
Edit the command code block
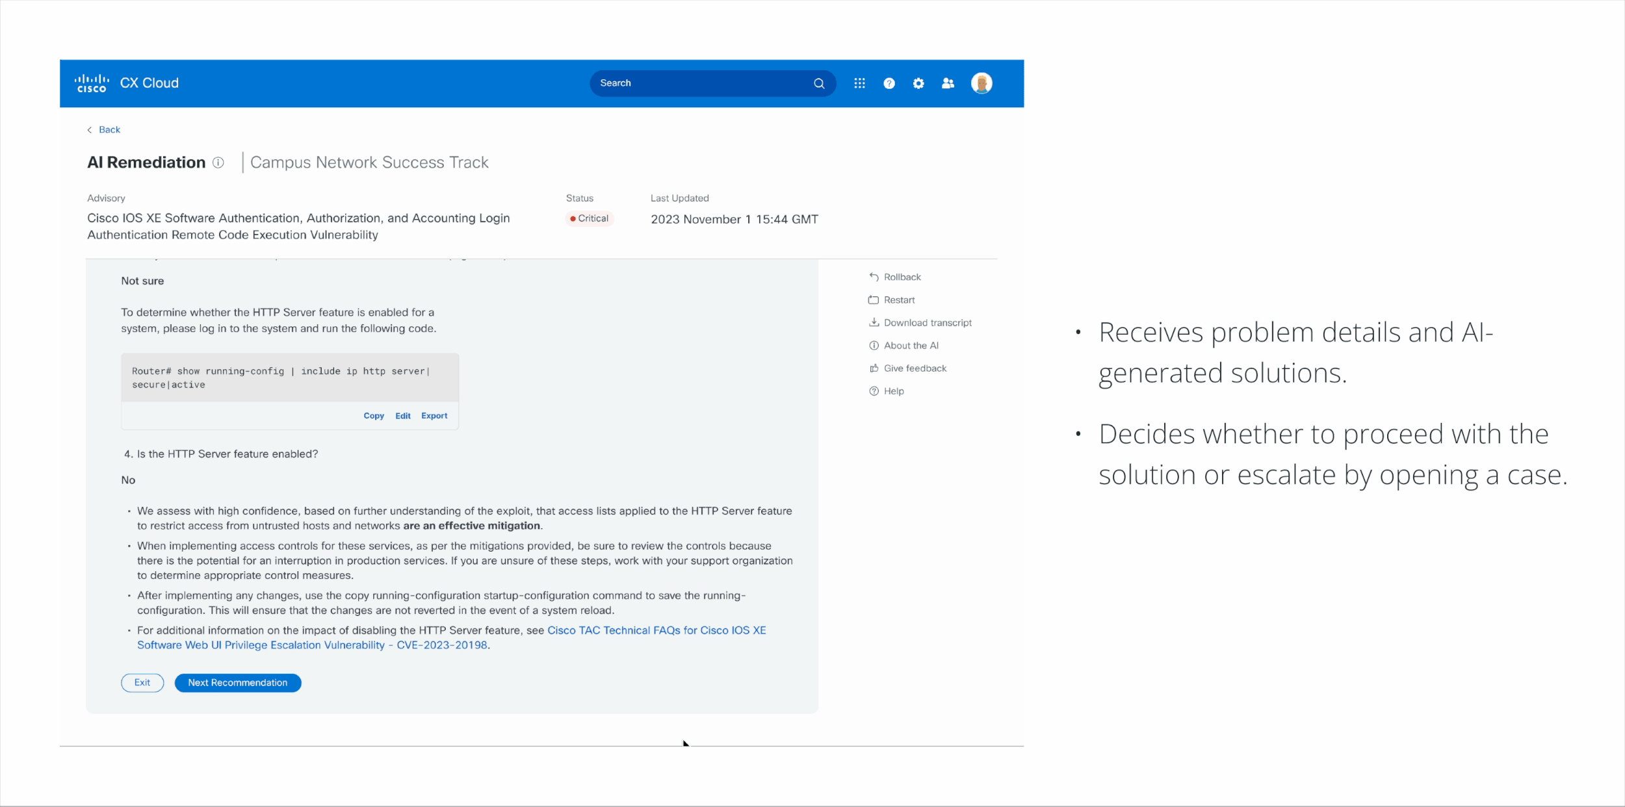pos(403,416)
